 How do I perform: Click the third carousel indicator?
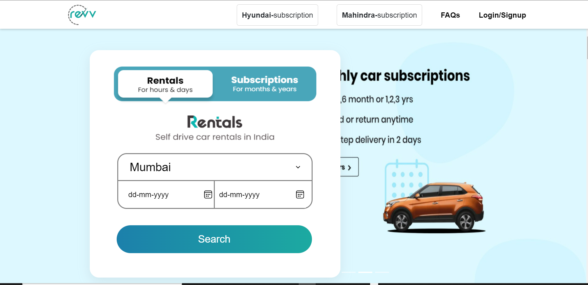point(382,272)
